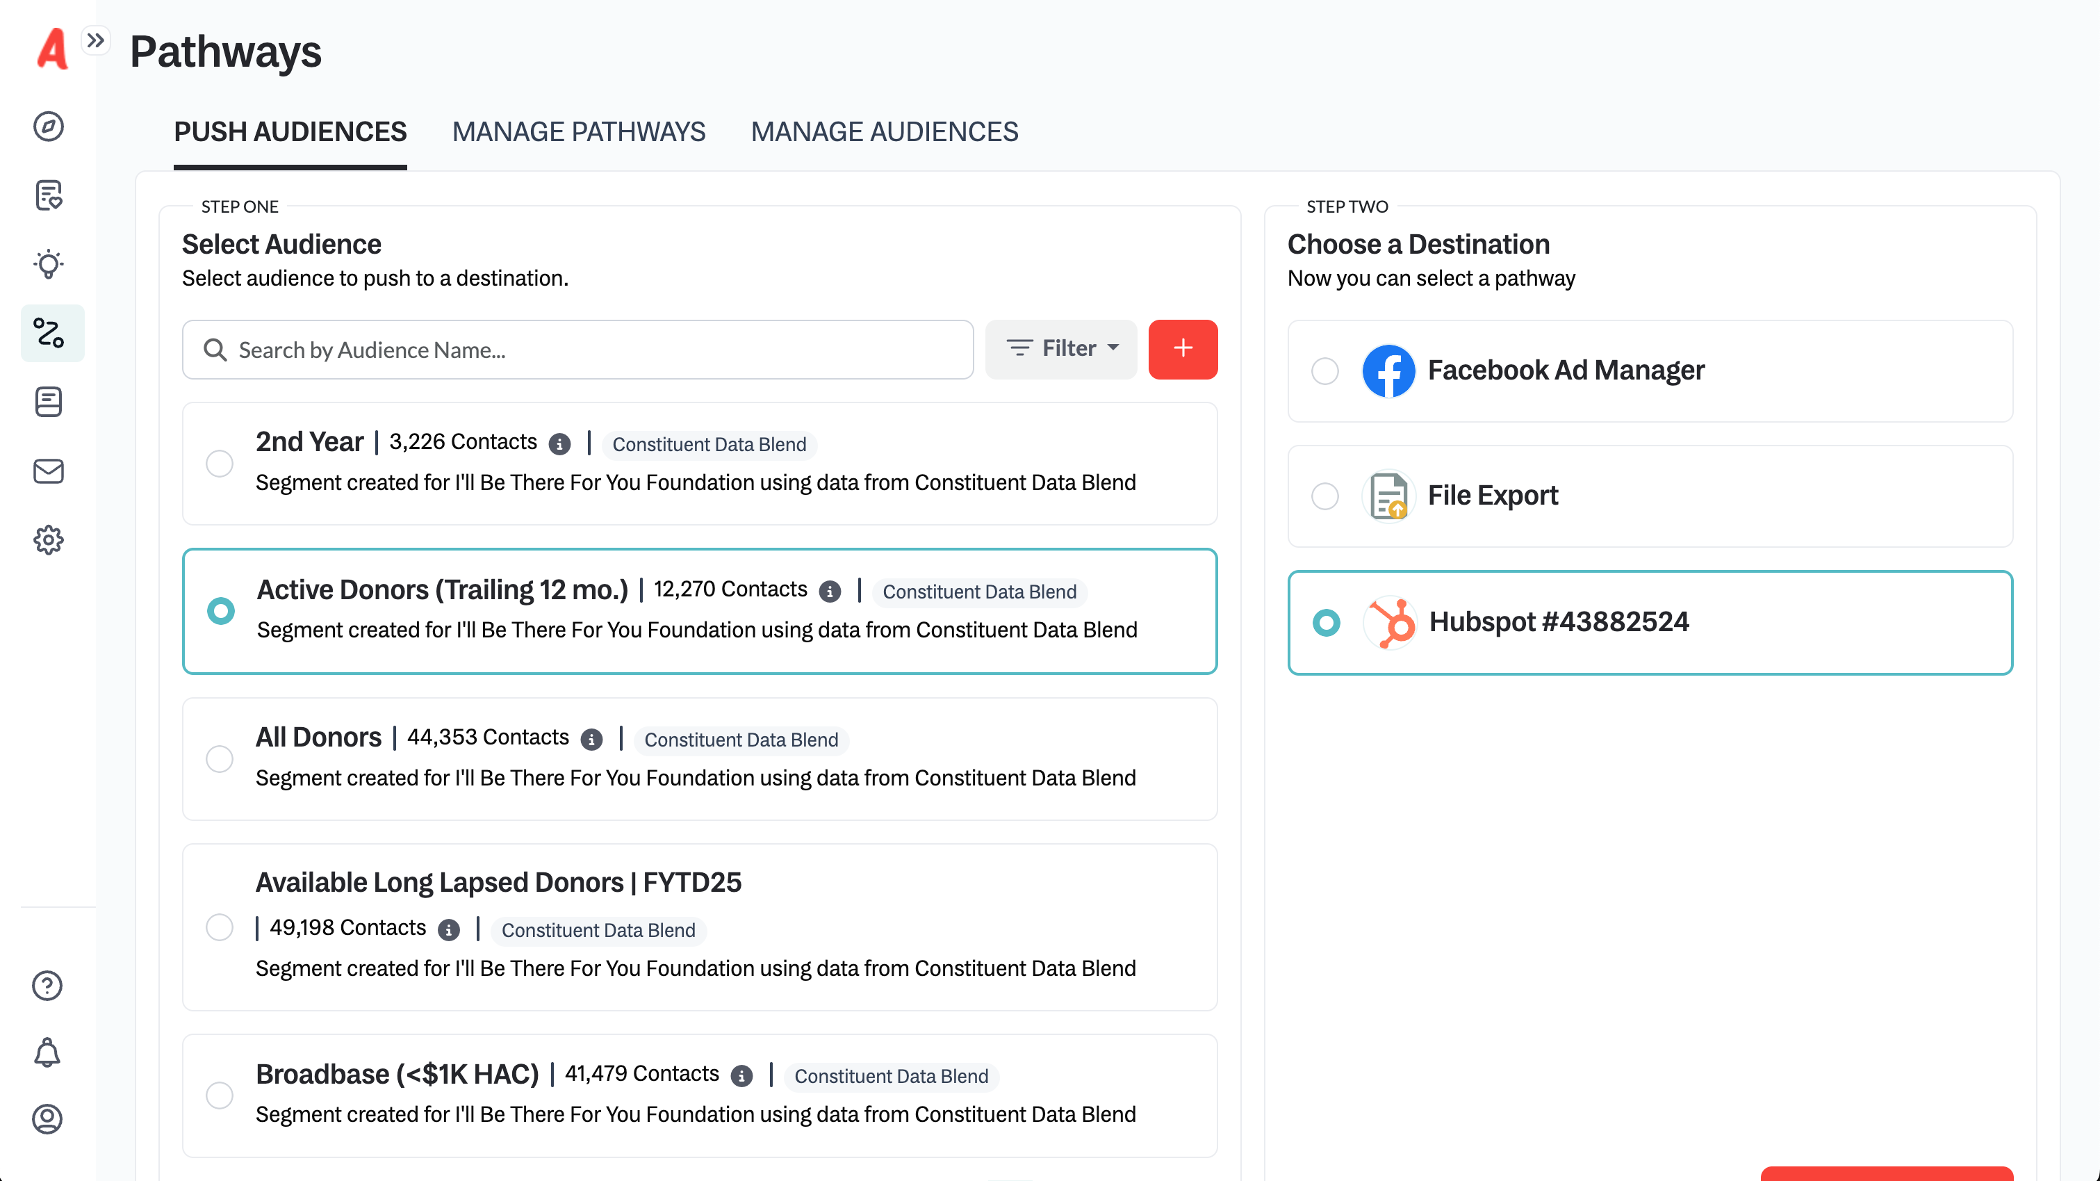Click the help question mark icon

click(47, 985)
